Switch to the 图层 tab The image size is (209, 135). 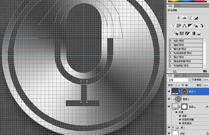170,76
